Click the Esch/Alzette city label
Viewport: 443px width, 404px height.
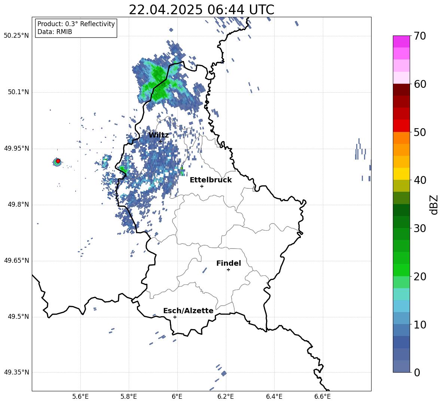(x=188, y=311)
